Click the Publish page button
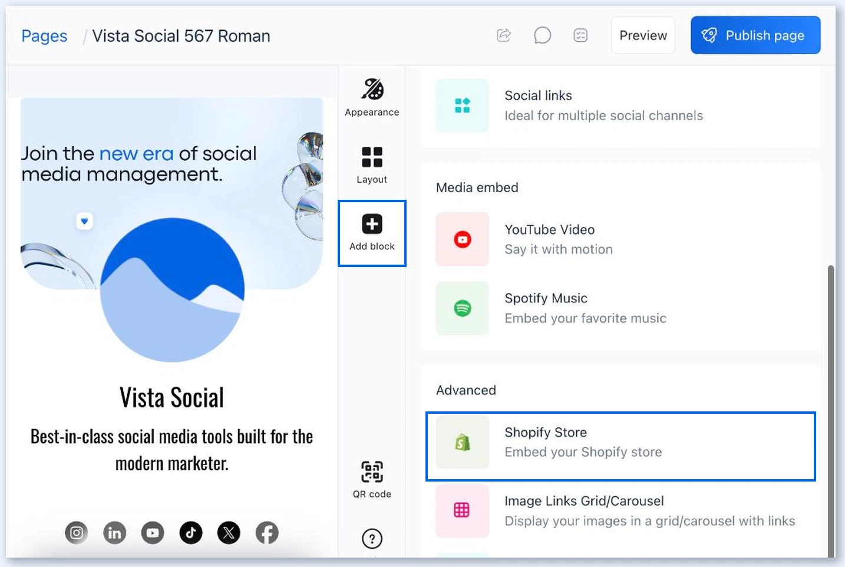 pyautogui.click(x=755, y=35)
